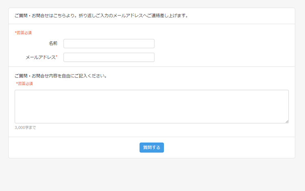
Task: Click the blank space right of the 質問する button
Action: [228, 148]
